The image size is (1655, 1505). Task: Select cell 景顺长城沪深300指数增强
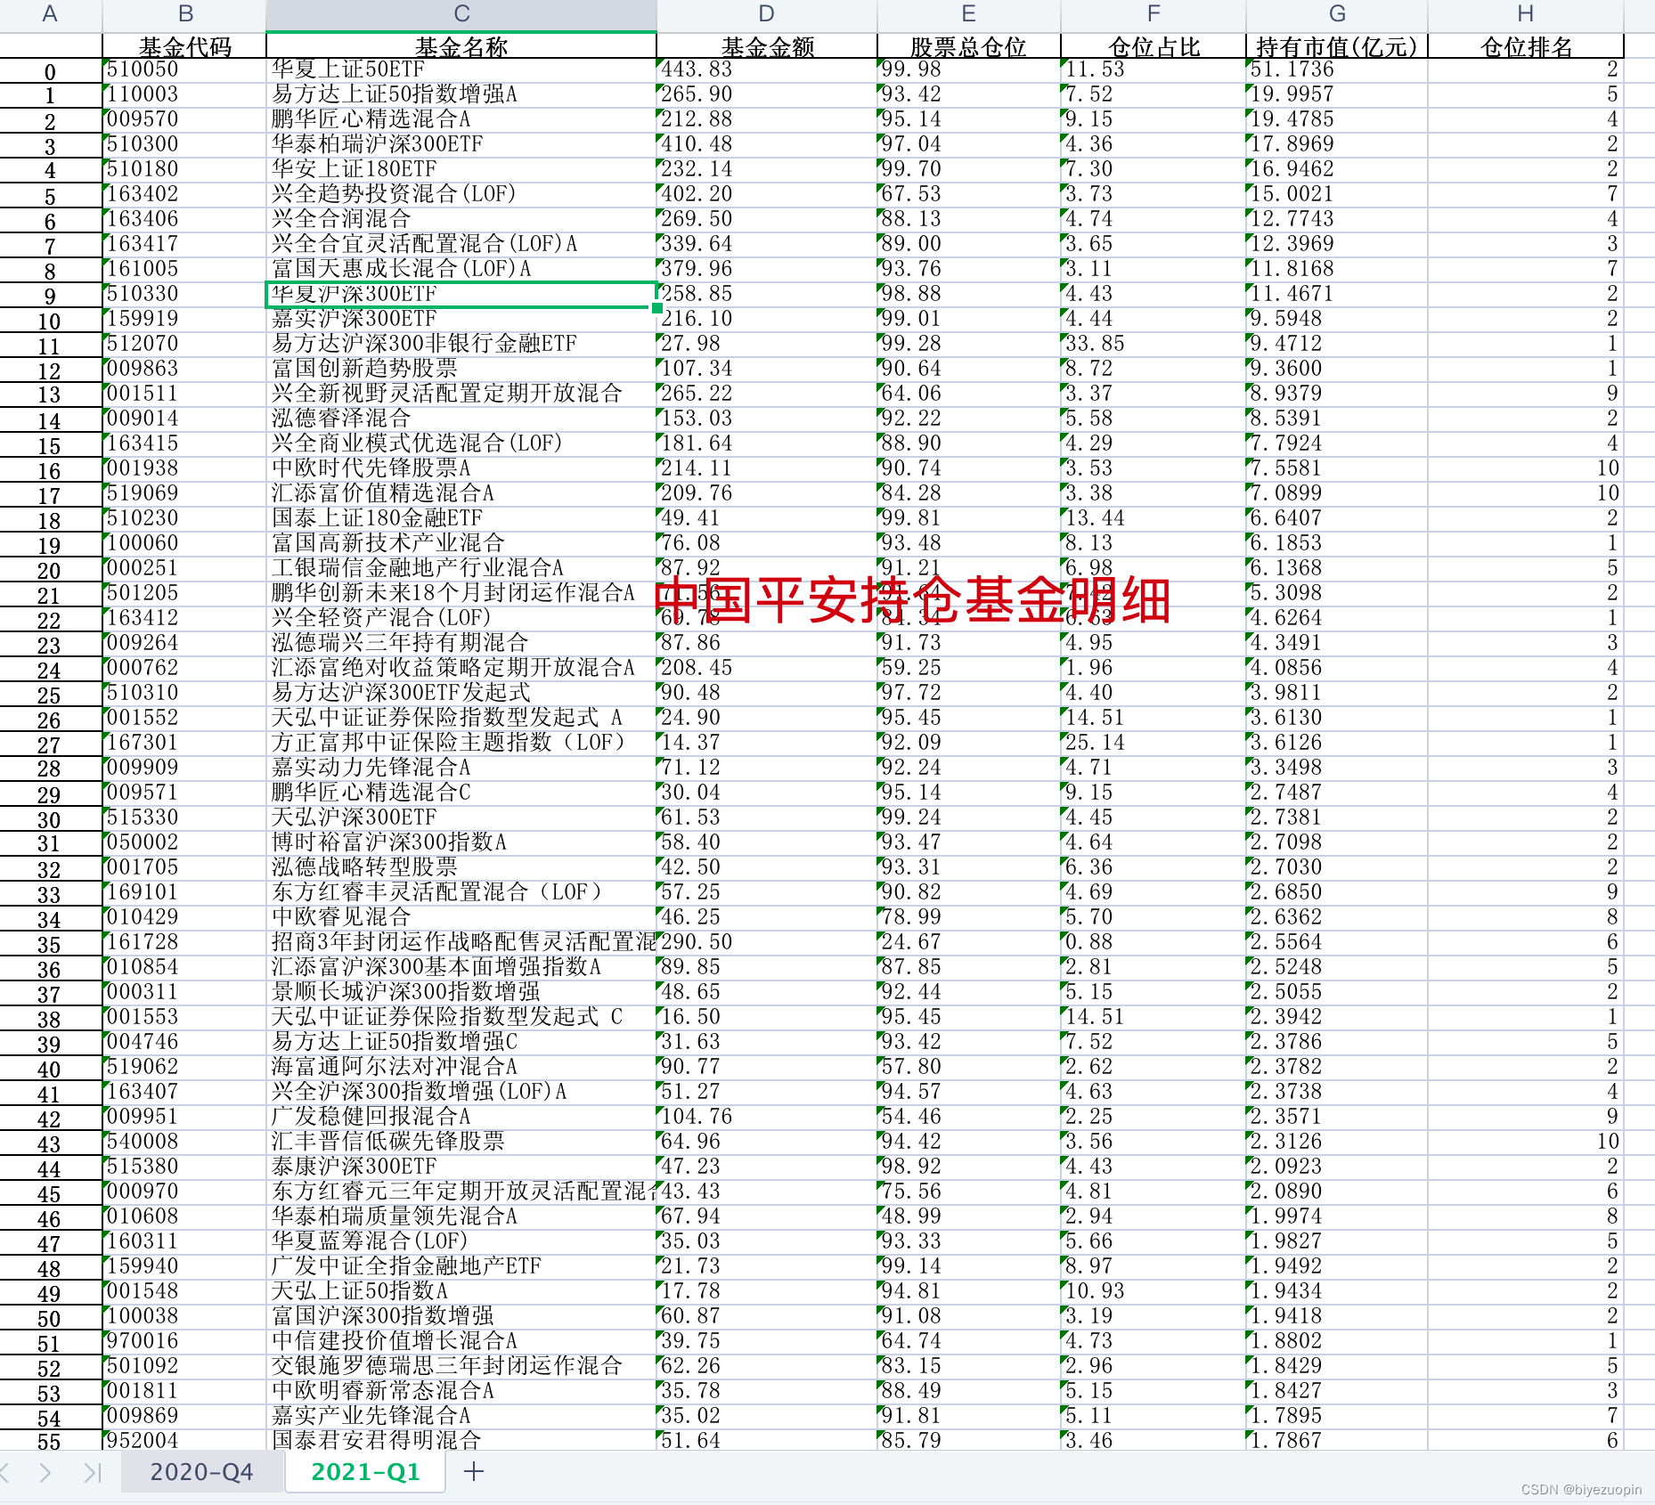pos(461,992)
